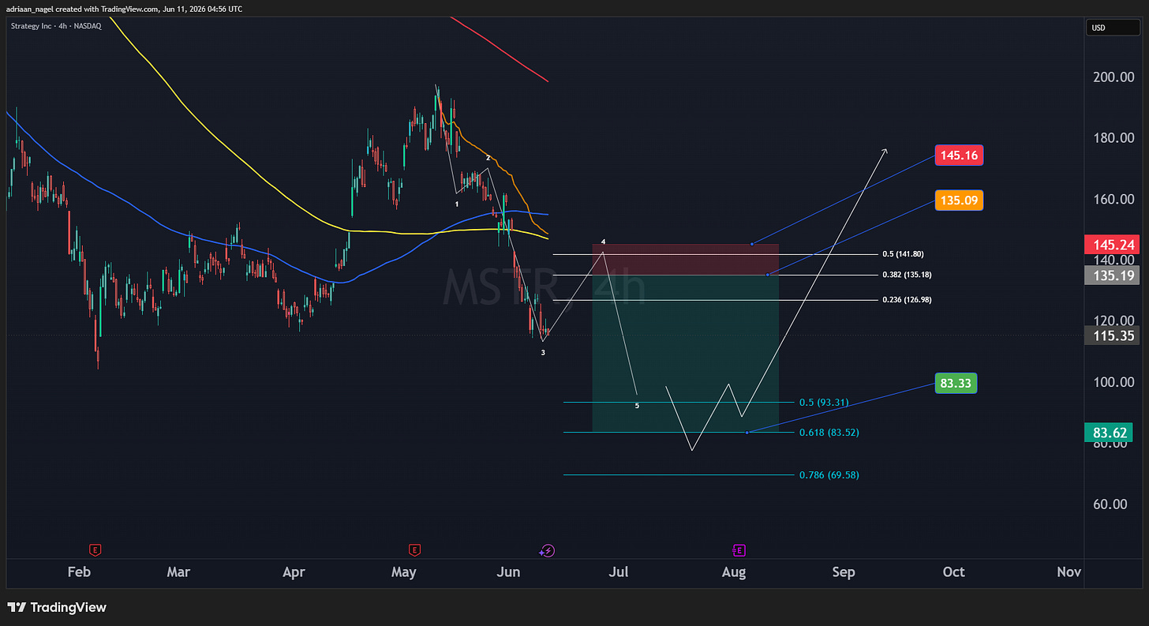Select the orange 135.09 callout label
The height and width of the screenshot is (626, 1149).
pos(959,201)
